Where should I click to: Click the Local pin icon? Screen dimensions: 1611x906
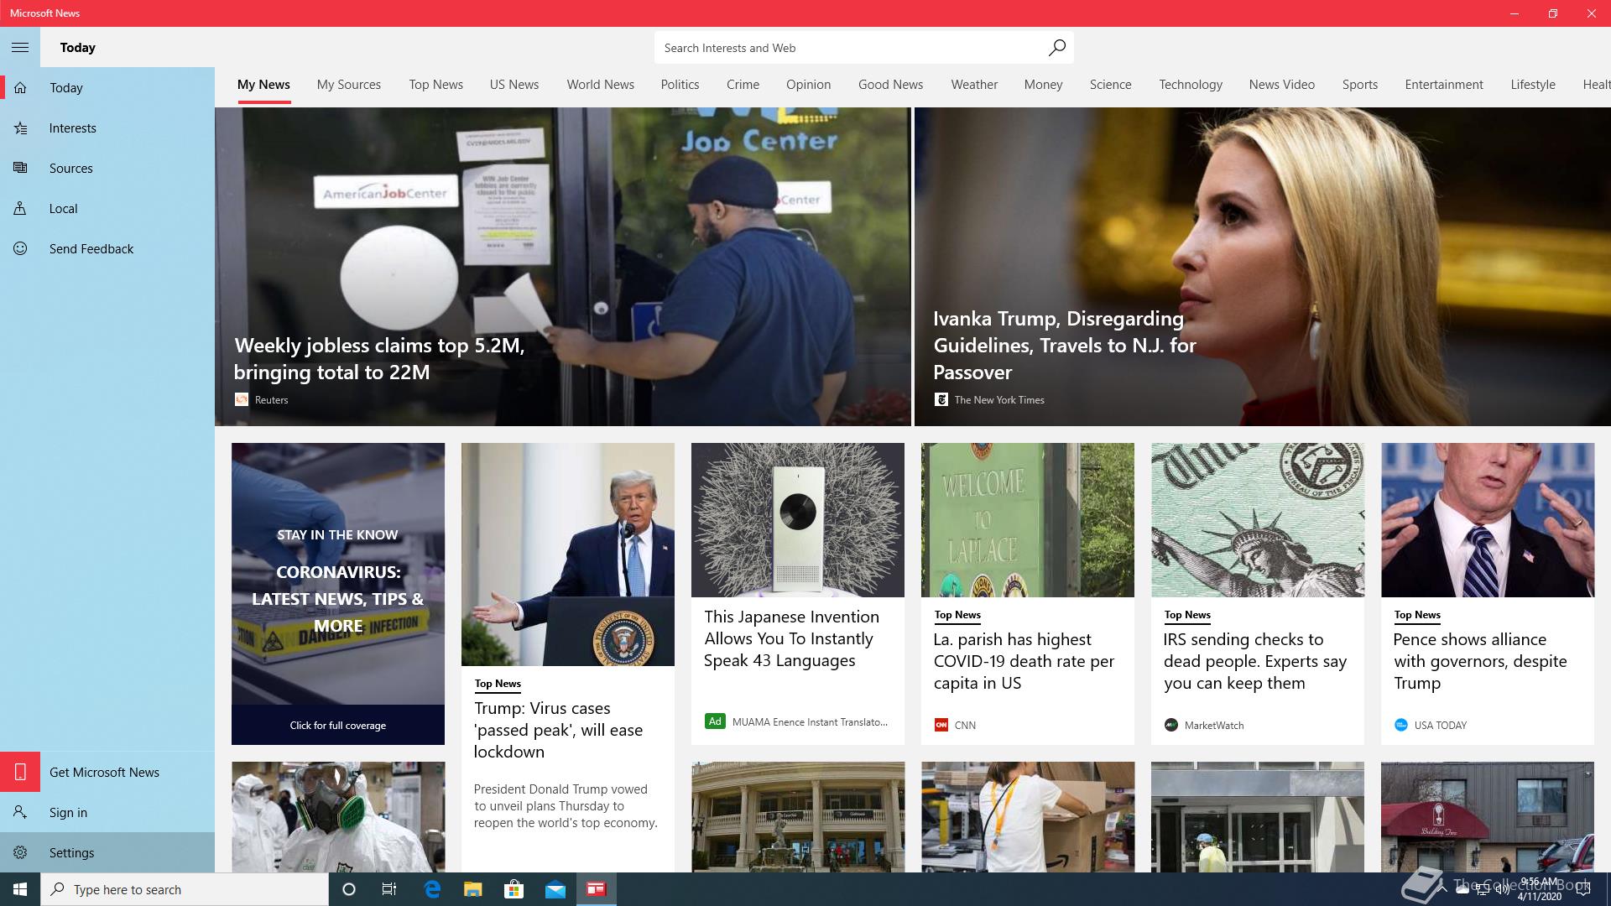(x=20, y=209)
